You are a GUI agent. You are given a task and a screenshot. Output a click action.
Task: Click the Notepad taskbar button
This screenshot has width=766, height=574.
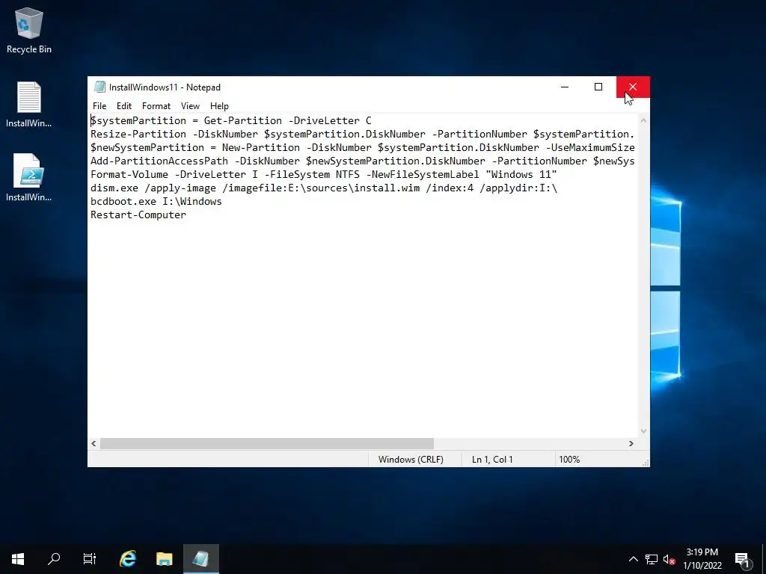(200, 559)
